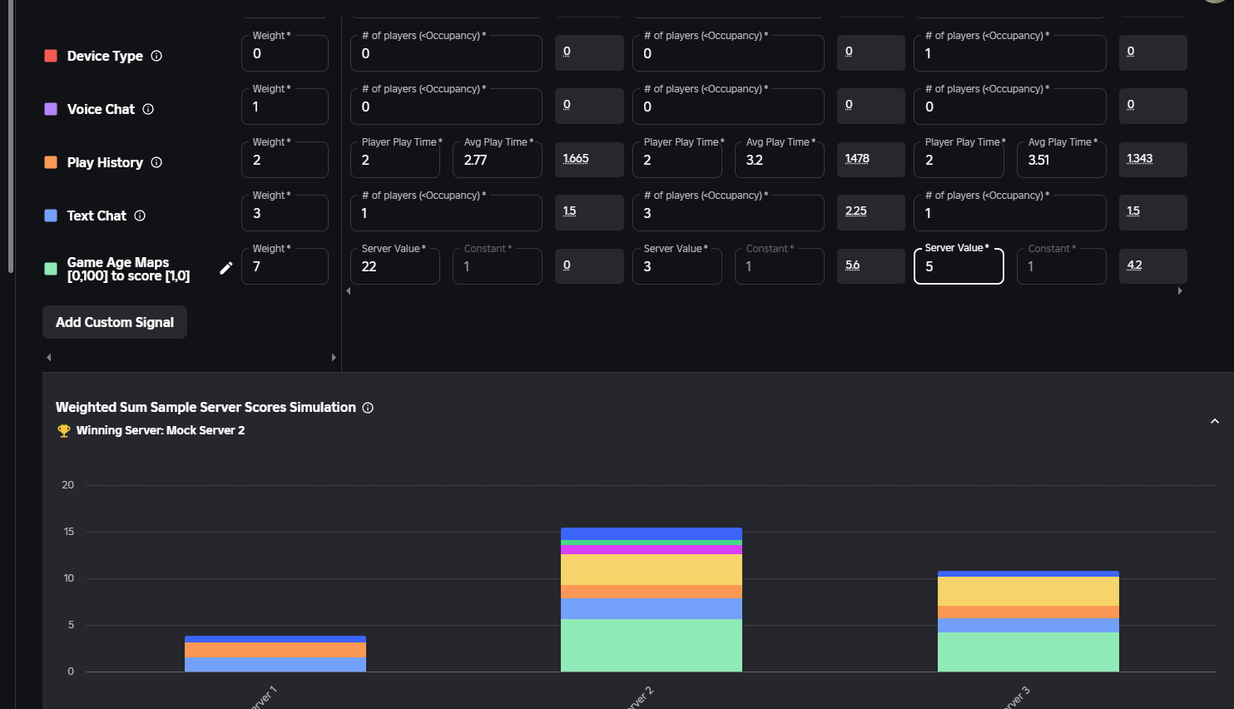This screenshot has width=1234, height=709.
Task: Click the Voice Chat signal label
Action: tap(101, 109)
